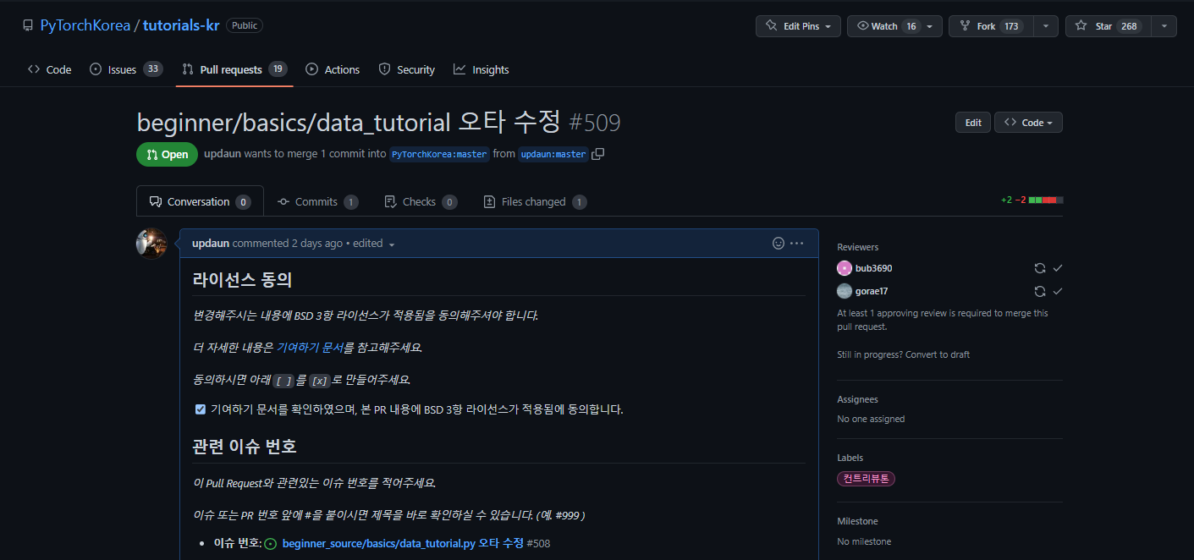1194x560 pixels.
Task: Click the diffstat color bar
Action: [x=1046, y=200]
